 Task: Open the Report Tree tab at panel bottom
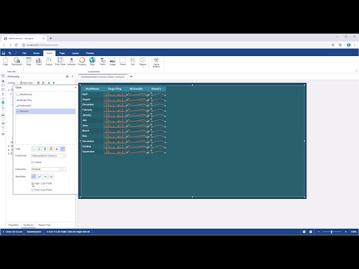44,225
